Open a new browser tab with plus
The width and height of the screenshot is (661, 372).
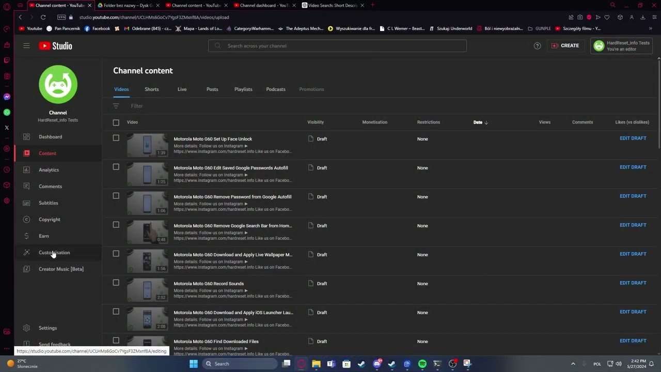click(x=372, y=5)
